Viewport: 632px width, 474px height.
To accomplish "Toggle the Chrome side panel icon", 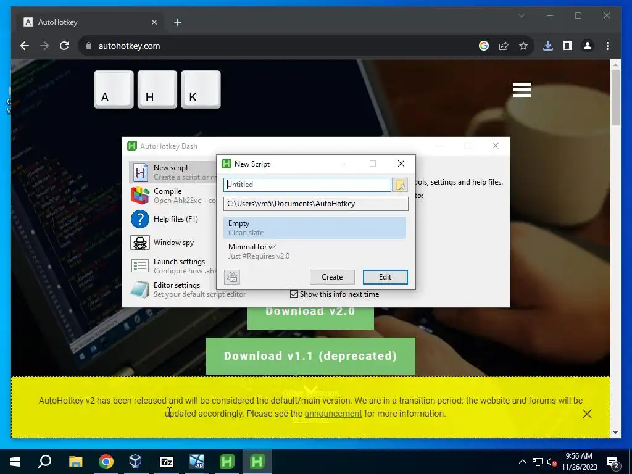I will point(568,46).
